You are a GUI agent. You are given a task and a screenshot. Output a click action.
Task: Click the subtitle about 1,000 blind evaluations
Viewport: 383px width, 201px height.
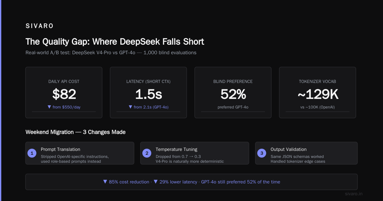click(x=111, y=53)
